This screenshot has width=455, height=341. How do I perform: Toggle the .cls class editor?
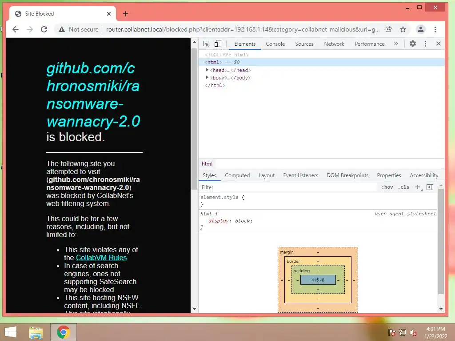[403, 187]
